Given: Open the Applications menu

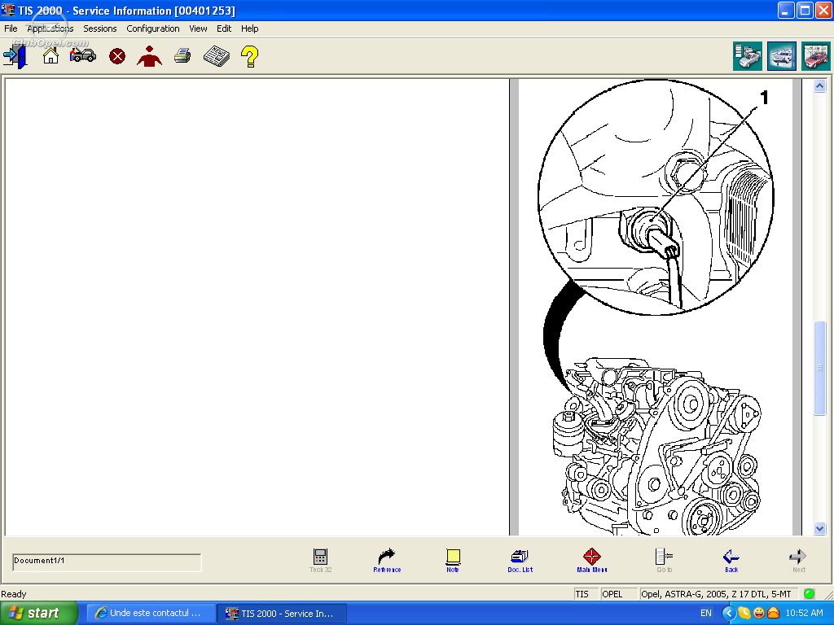Looking at the screenshot, I should 50,28.
